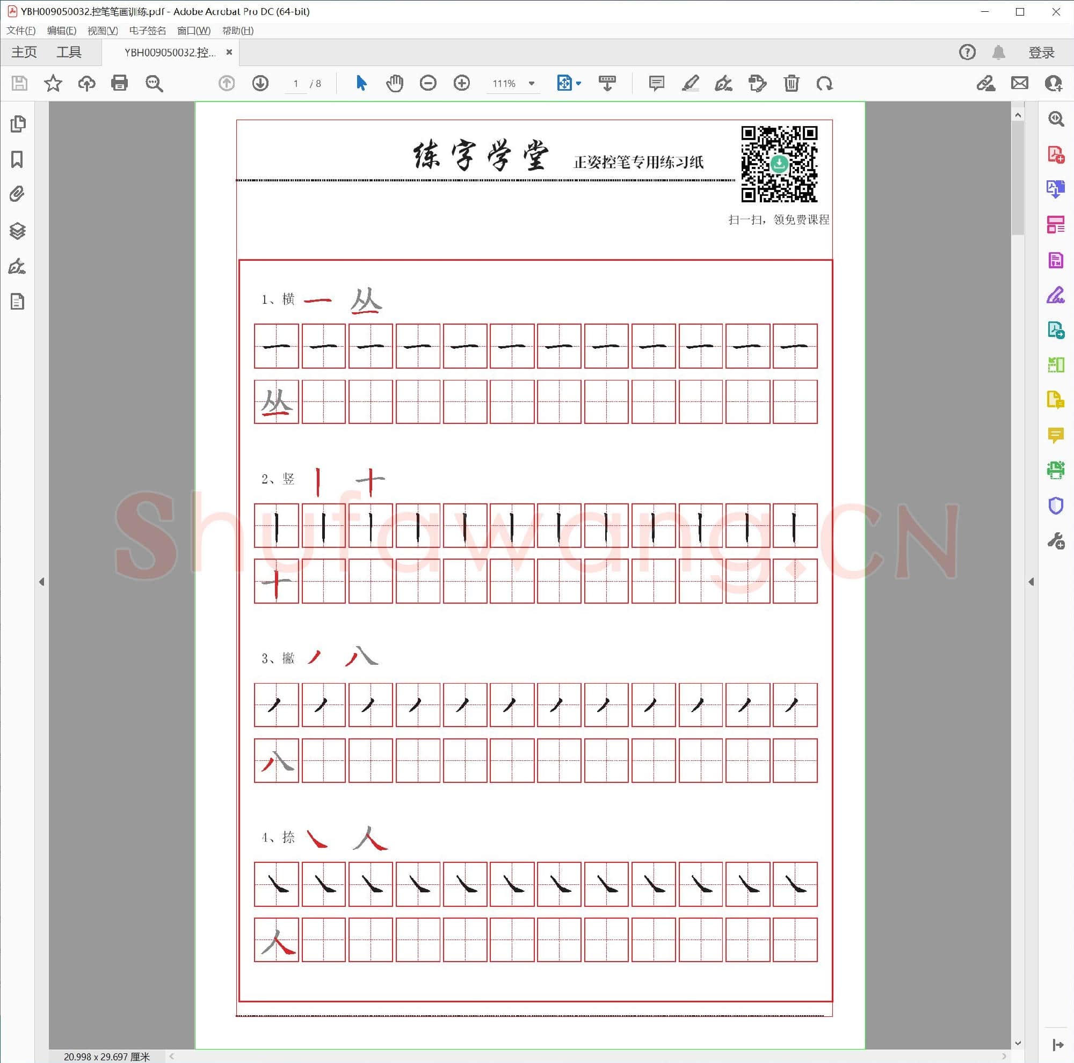Viewport: 1074px width, 1063px height.
Task: Expand the left navigation pane arrow
Action: click(x=42, y=582)
